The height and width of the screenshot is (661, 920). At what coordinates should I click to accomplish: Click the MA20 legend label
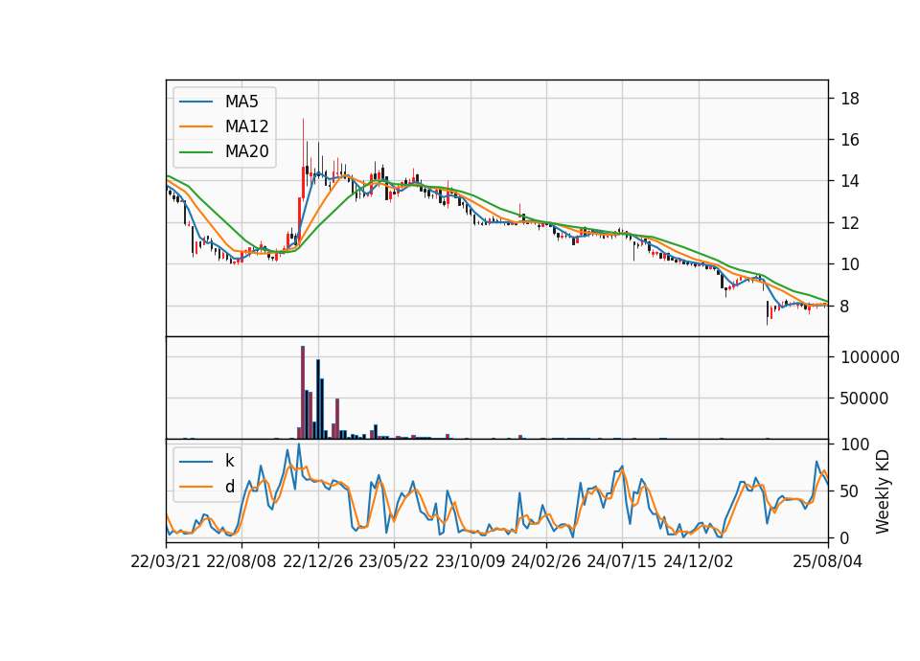[246, 151]
